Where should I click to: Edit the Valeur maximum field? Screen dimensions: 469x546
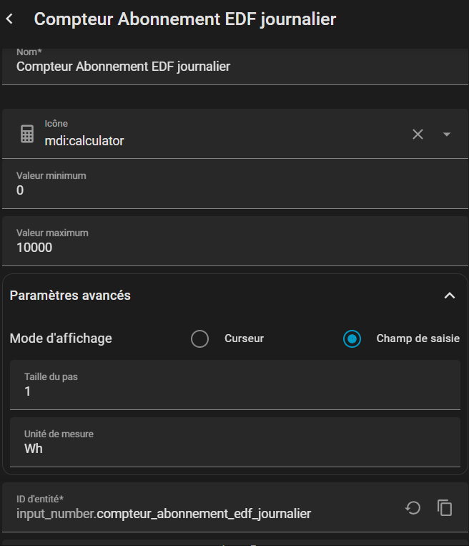pos(214,248)
